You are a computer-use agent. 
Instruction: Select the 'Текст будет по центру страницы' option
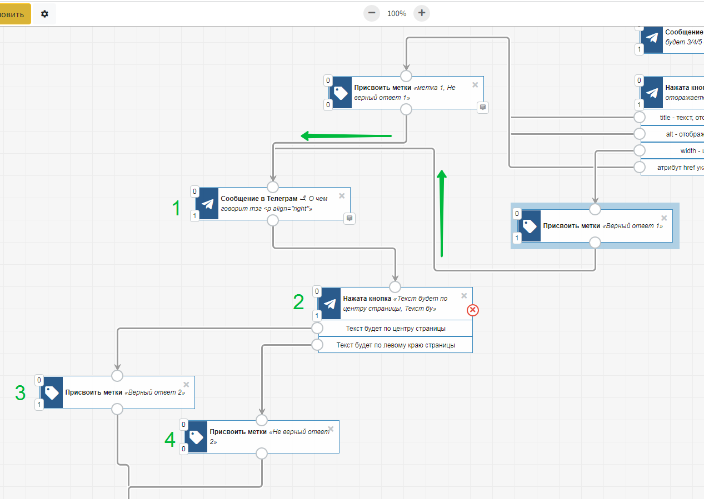(395, 328)
